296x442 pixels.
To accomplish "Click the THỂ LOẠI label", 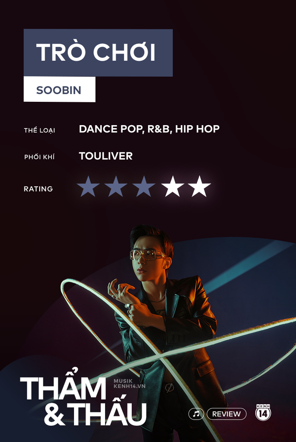I will tap(40, 130).
